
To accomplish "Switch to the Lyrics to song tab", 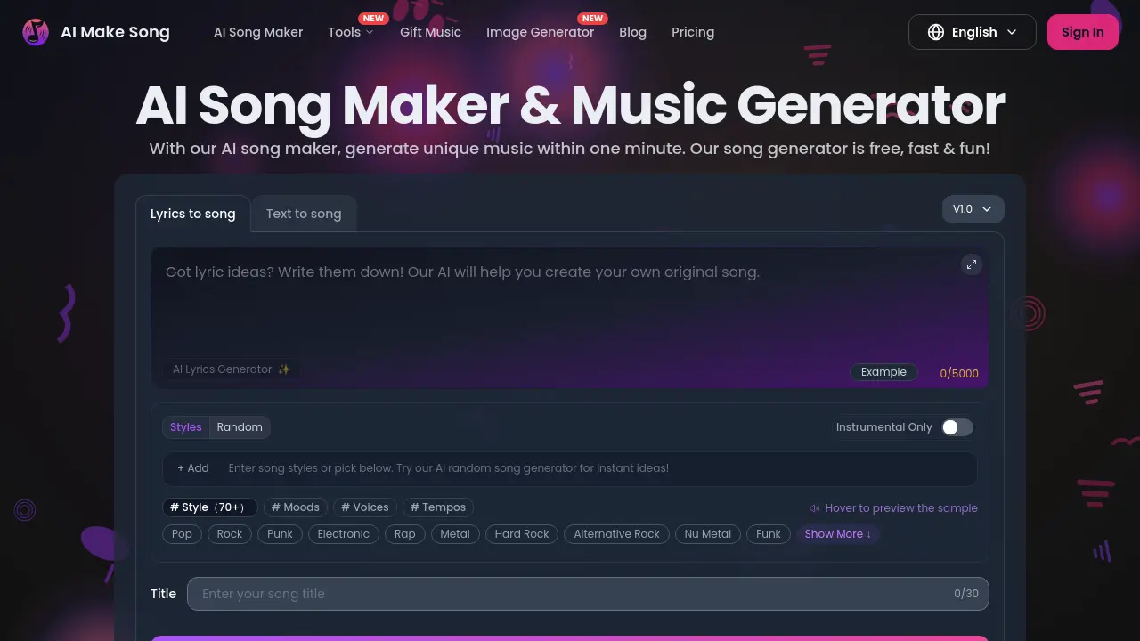I will tap(193, 214).
